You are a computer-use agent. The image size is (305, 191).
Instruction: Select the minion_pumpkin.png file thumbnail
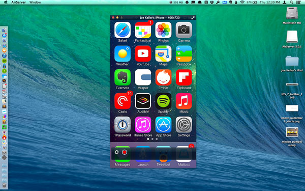point(292,132)
